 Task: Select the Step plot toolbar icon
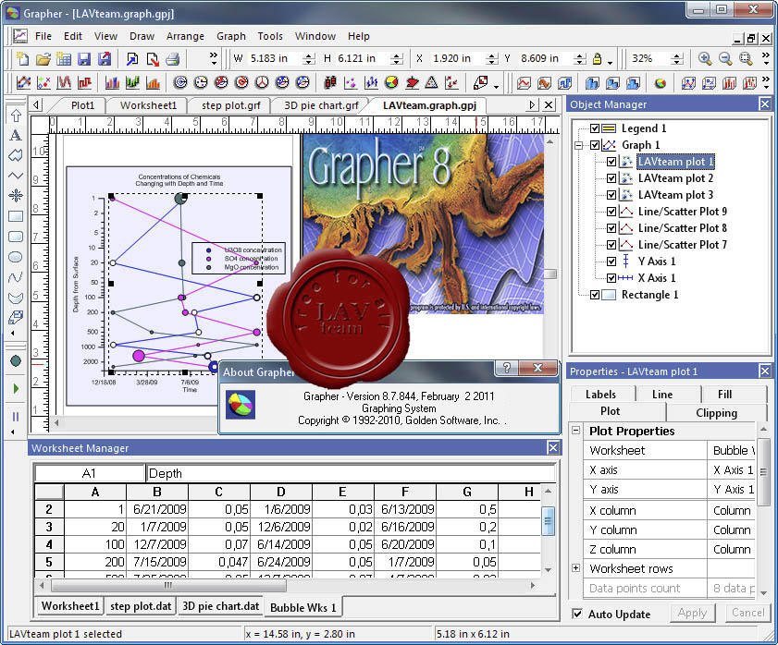point(84,82)
